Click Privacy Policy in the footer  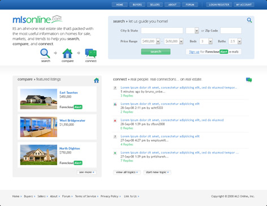(x=109, y=196)
